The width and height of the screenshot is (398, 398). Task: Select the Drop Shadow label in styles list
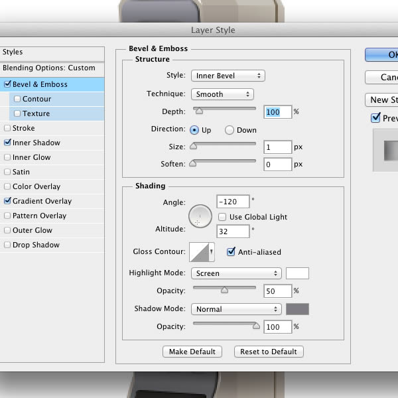point(36,245)
